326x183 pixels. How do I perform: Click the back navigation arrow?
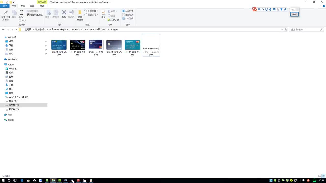coord(3,29)
